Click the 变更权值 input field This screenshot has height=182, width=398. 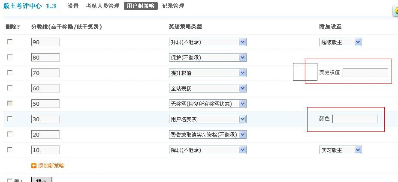point(365,73)
